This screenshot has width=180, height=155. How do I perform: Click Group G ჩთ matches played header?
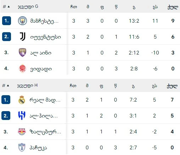74,7
